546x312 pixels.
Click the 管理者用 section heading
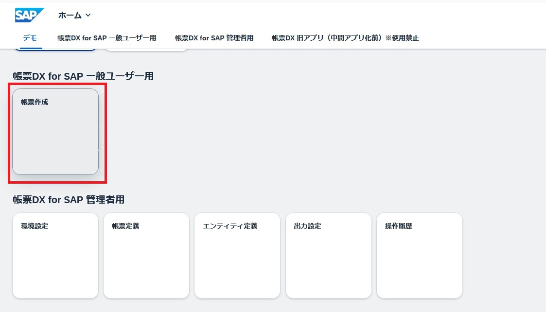(x=69, y=200)
